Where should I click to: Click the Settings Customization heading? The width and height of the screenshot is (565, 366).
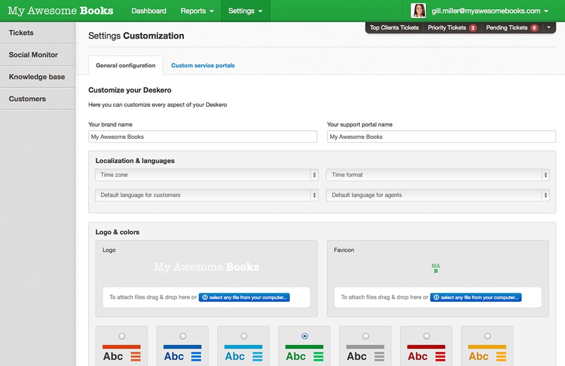tap(136, 36)
